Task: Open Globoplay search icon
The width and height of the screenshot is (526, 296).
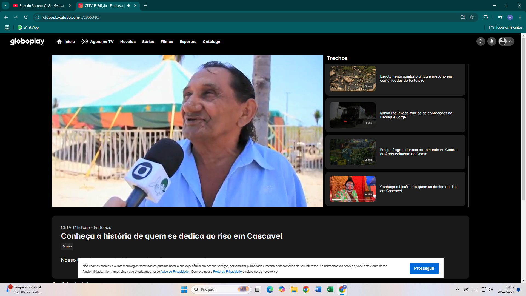Action: tap(481, 41)
